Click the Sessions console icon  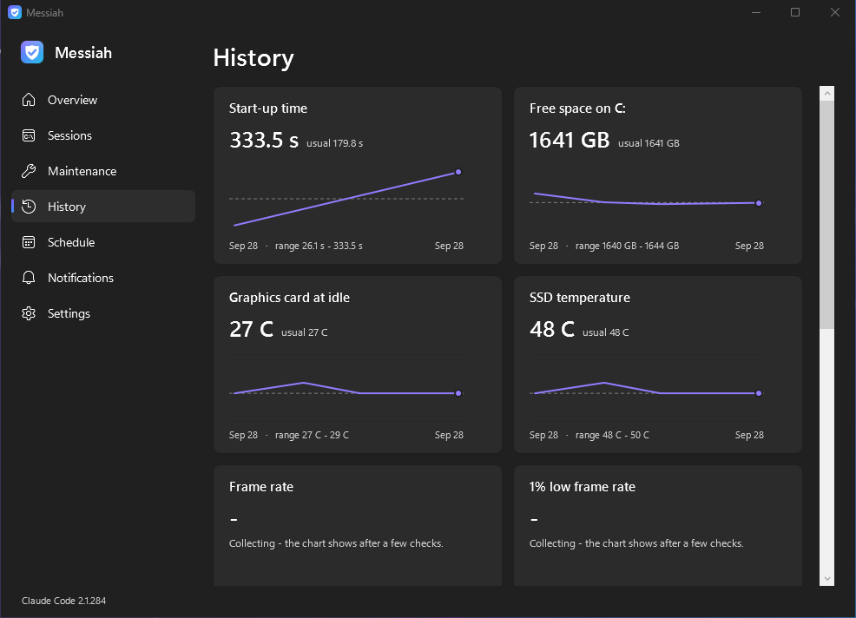tap(29, 135)
